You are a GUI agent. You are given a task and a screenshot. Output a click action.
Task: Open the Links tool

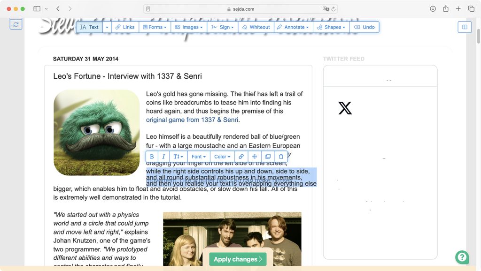[x=125, y=27]
